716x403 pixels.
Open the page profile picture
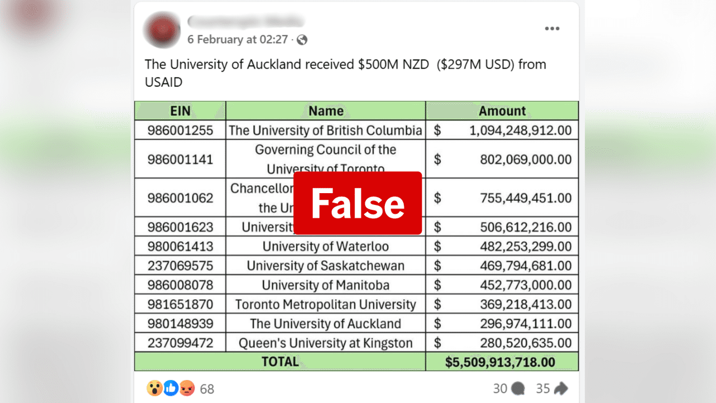162,30
